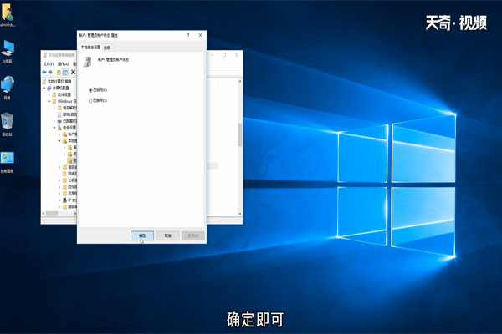Open the 文件(F) menu in policy editor
Screen dimensions: 502x334
[x=49, y=64]
